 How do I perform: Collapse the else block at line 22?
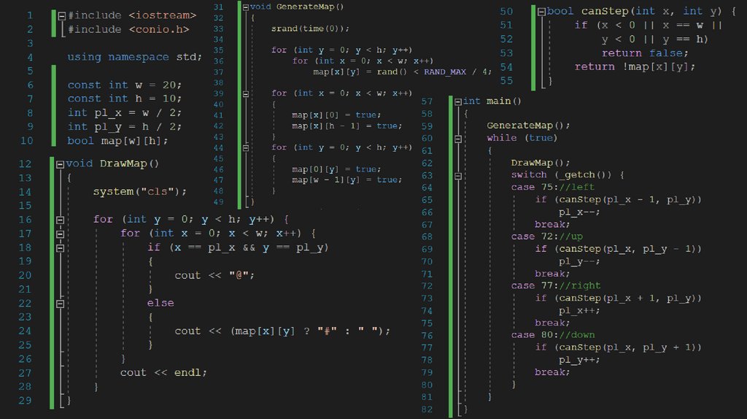pos(61,303)
